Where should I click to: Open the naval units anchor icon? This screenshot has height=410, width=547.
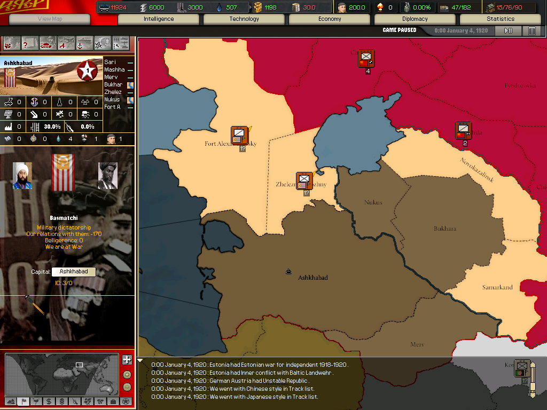(84, 43)
